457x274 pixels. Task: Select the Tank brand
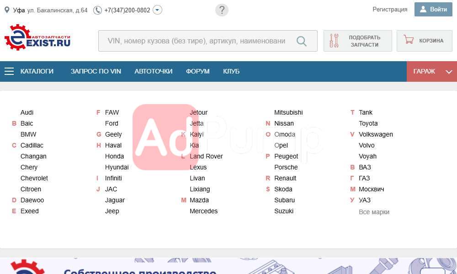pyautogui.click(x=366, y=112)
